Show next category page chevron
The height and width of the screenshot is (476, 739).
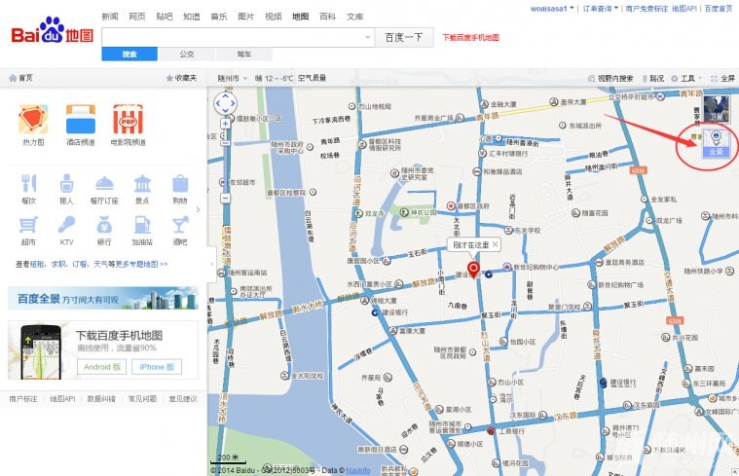pos(198,209)
